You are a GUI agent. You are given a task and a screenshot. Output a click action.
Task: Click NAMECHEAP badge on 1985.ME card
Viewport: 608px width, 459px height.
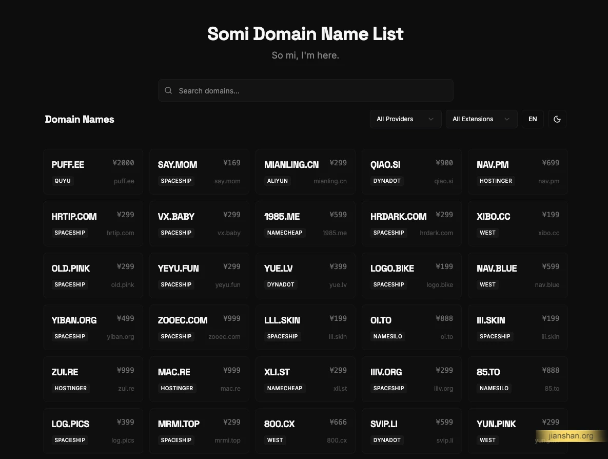(x=285, y=233)
